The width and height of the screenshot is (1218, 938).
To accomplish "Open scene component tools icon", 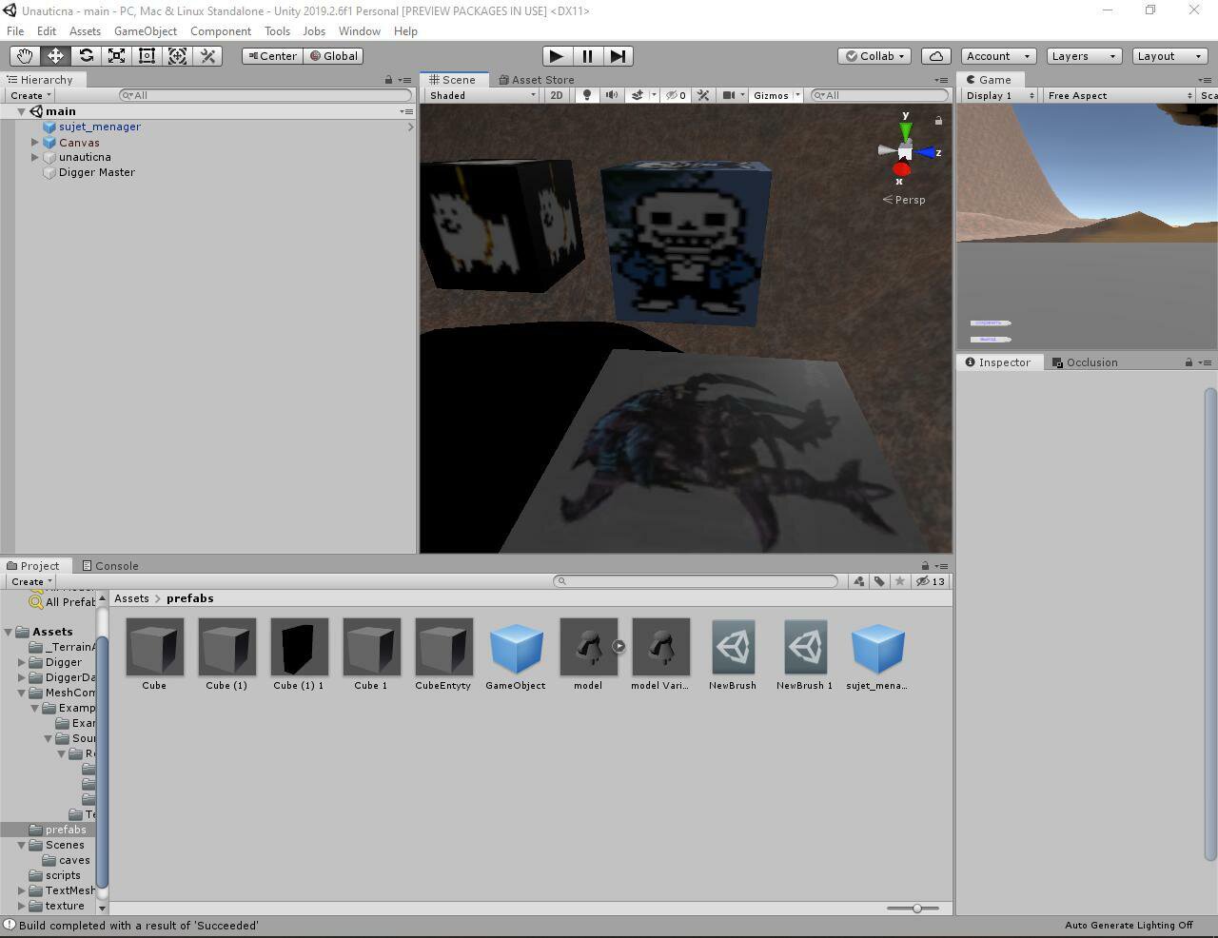I will pyautogui.click(x=704, y=95).
